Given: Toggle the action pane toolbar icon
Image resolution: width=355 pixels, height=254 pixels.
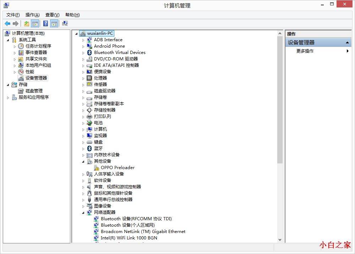Looking at the screenshot, I should [54, 23].
